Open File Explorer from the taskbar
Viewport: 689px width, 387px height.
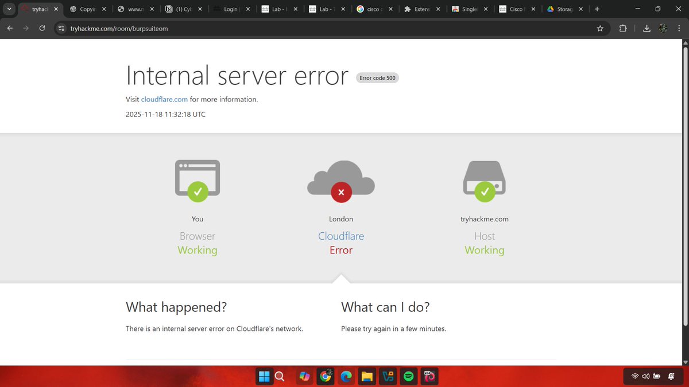click(x=367, y=377)
